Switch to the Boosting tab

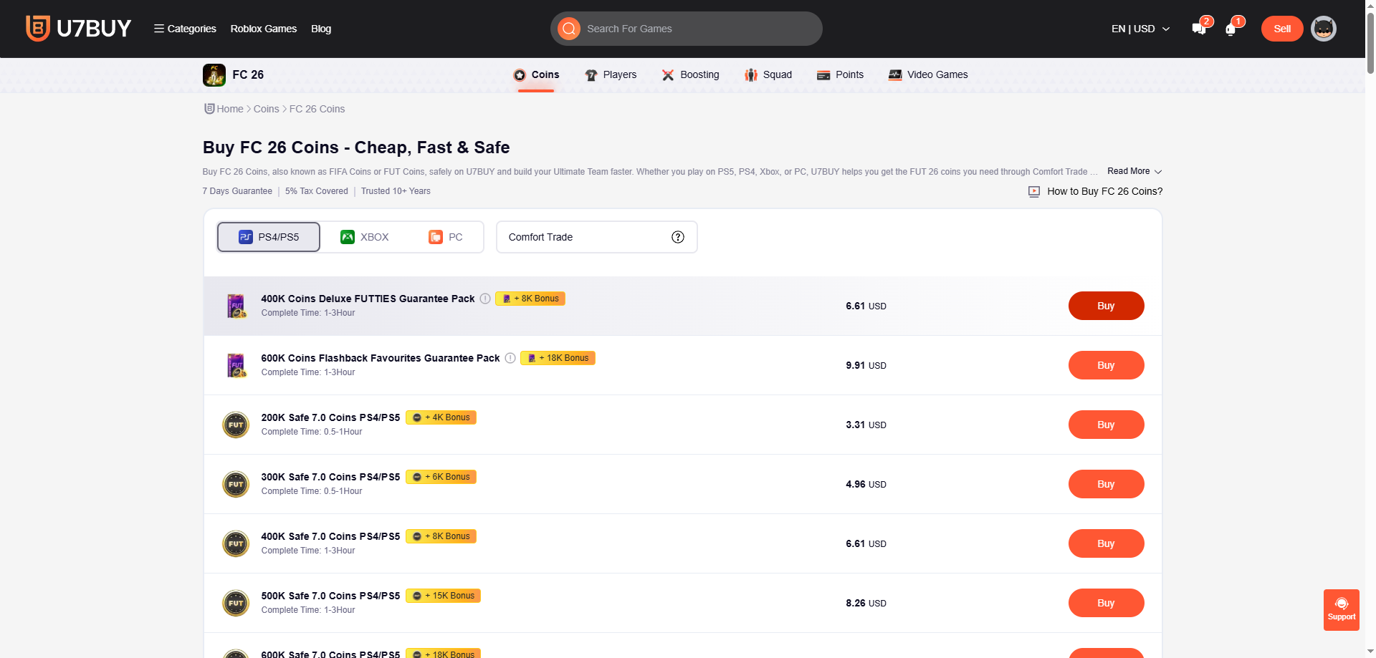point(690,75)
